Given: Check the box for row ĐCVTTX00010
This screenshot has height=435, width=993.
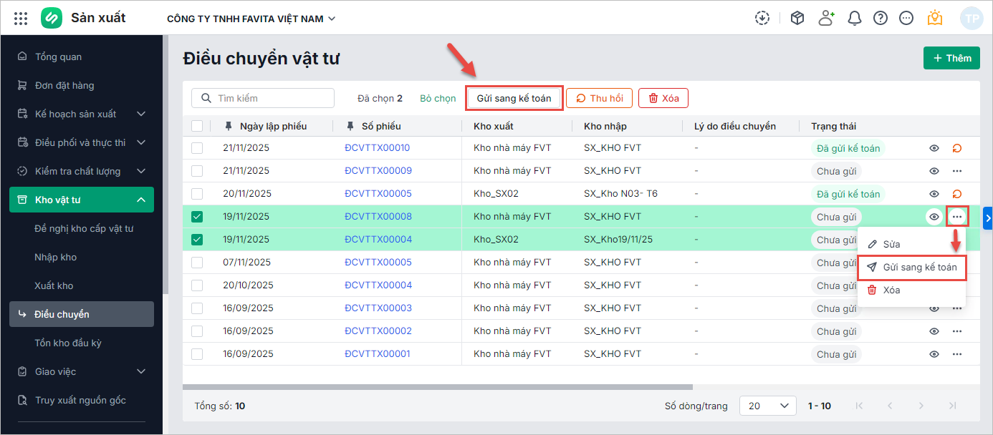Looking at the screenshot, I should click(197, 148).
